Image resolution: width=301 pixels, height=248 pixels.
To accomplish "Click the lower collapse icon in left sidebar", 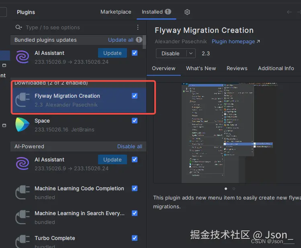I will [x=4, y=125].
